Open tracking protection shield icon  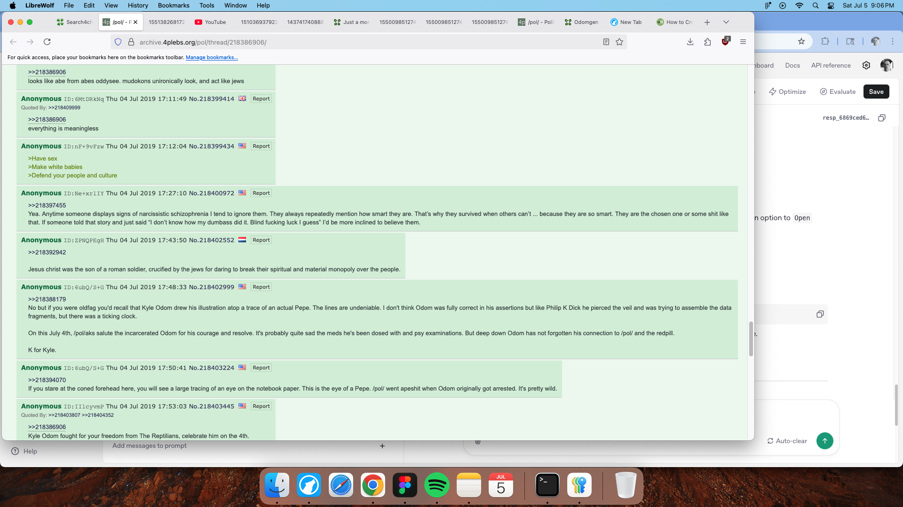[x=118, y=42]
